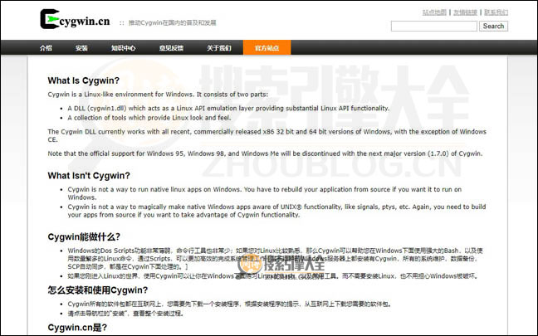Click the 'Cygwin is a Linux-like environment' sentence

click(158, 95)
